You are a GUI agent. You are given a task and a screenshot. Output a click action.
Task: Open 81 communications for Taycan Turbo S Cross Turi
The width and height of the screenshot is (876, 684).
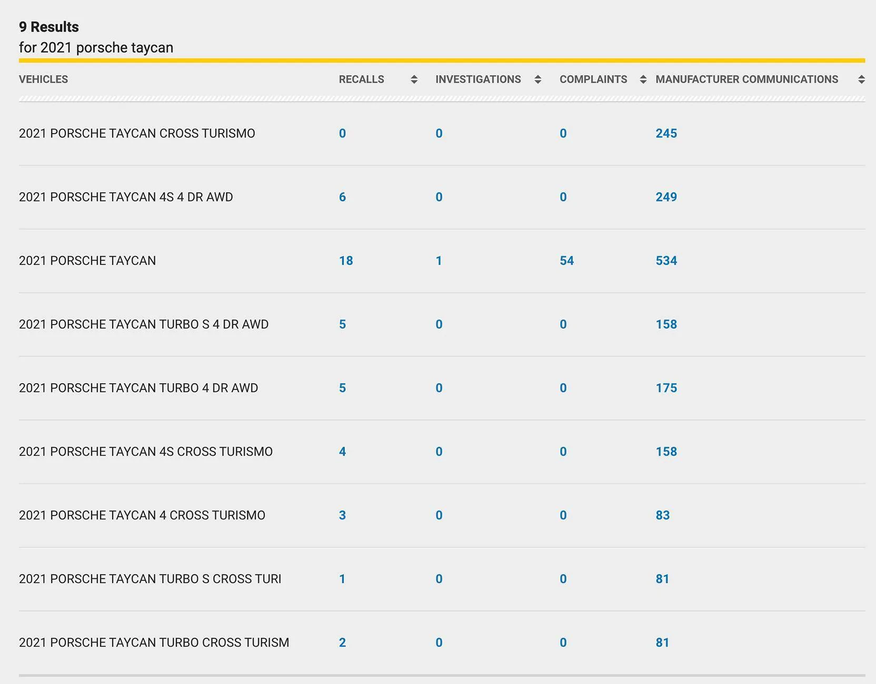[x=663, y=579]
